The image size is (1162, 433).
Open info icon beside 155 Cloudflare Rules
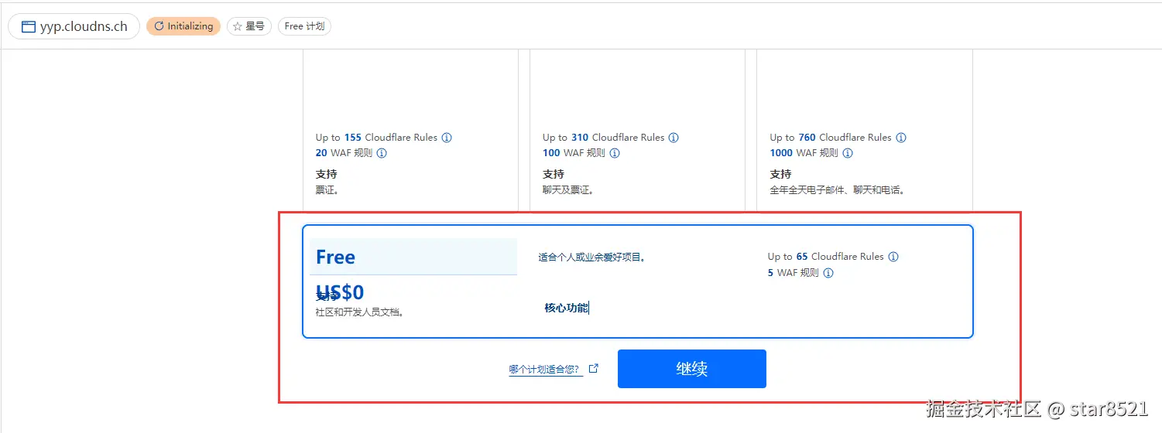coord(447,138)
